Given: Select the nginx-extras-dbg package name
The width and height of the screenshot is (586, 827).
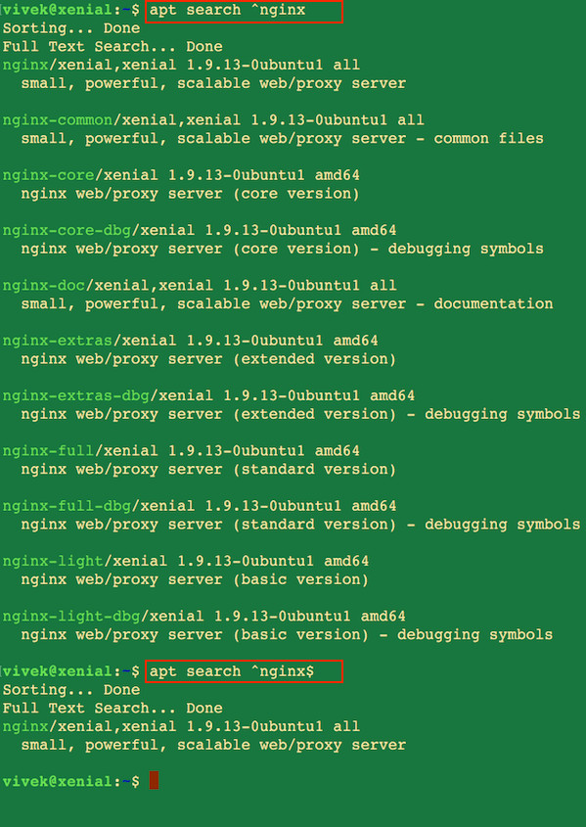Looking at the screenshot, I should tap(76, 396).
